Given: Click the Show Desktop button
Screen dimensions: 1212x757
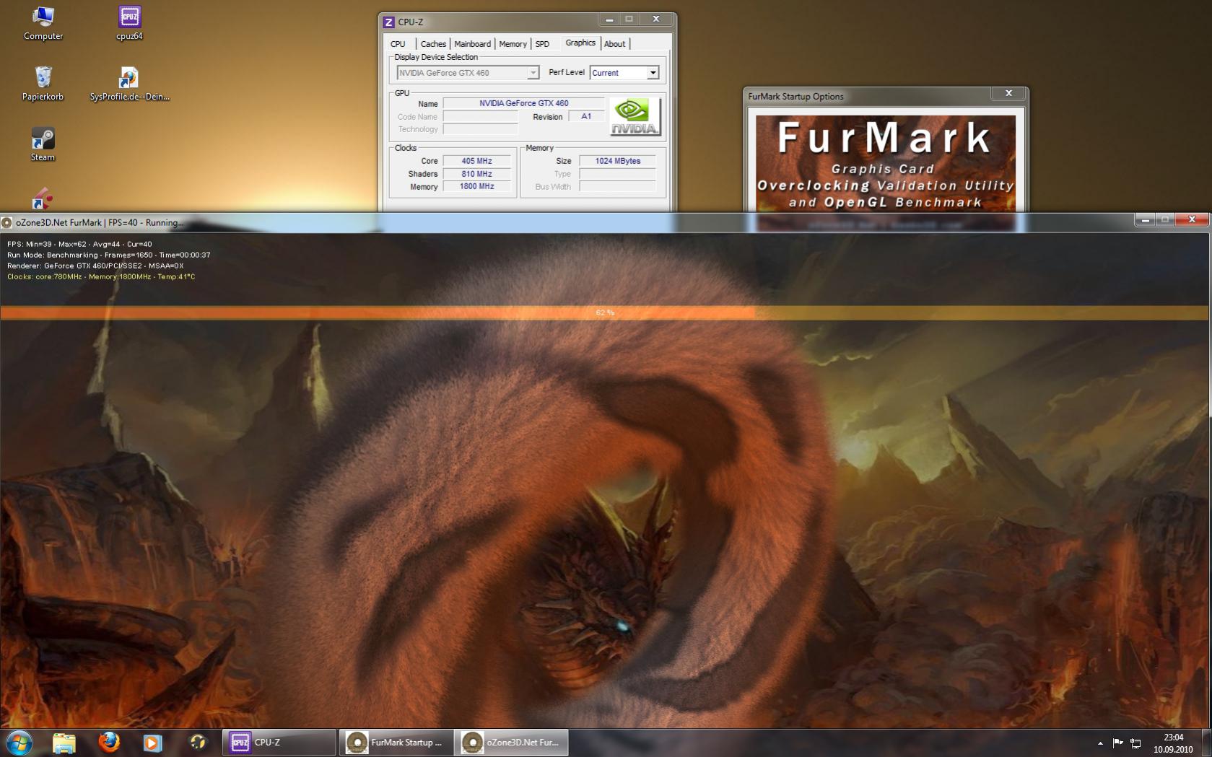Looking at the screenshot, I should coord(1207,743).
